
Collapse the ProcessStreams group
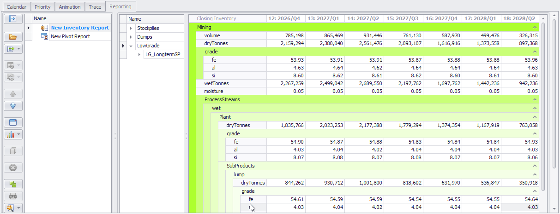[x=535, y=99]
